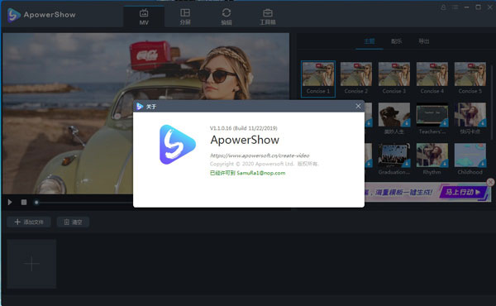Screen dimensions: 496x306
Task: Pick the Childhood theme thumbnail
Action: click(470, 155)
